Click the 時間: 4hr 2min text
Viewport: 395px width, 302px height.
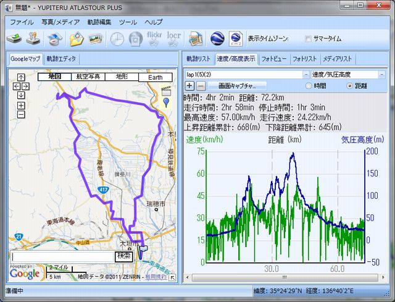click(209, 98)
